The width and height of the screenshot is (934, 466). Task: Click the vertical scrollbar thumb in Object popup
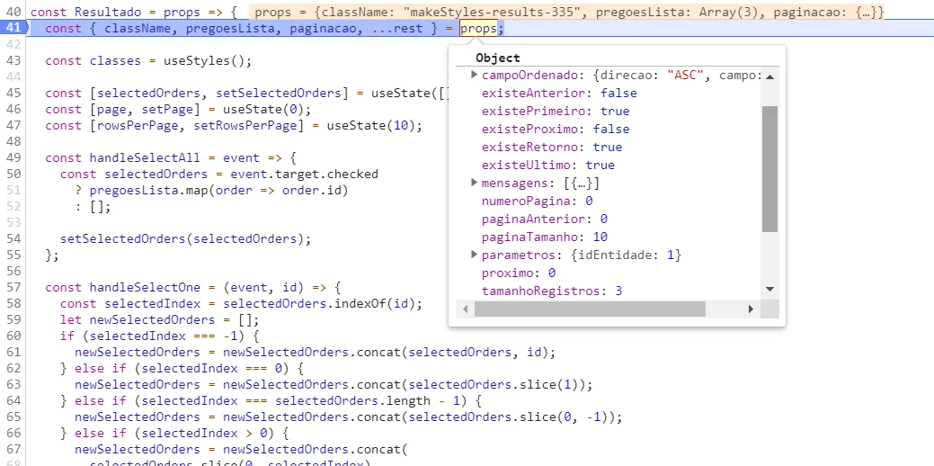pos(769,168)
